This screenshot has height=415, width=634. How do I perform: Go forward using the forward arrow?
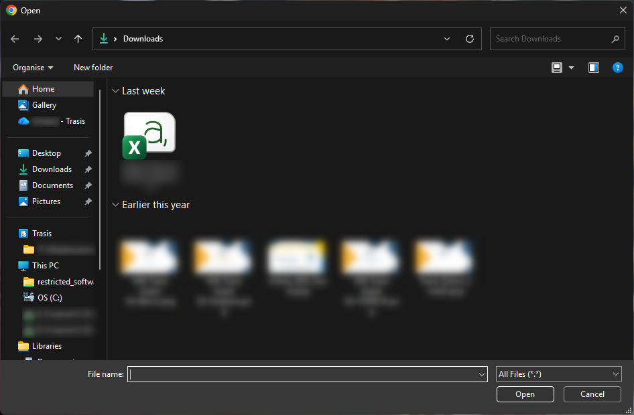pos(38,39)
